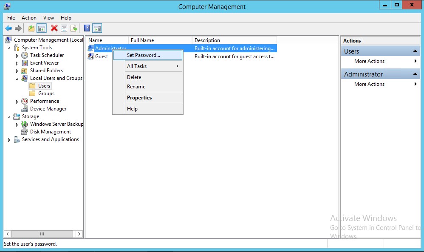Click the Up one level folder icon
Viewport: 424px width, 252px height.
click(31, 28)
